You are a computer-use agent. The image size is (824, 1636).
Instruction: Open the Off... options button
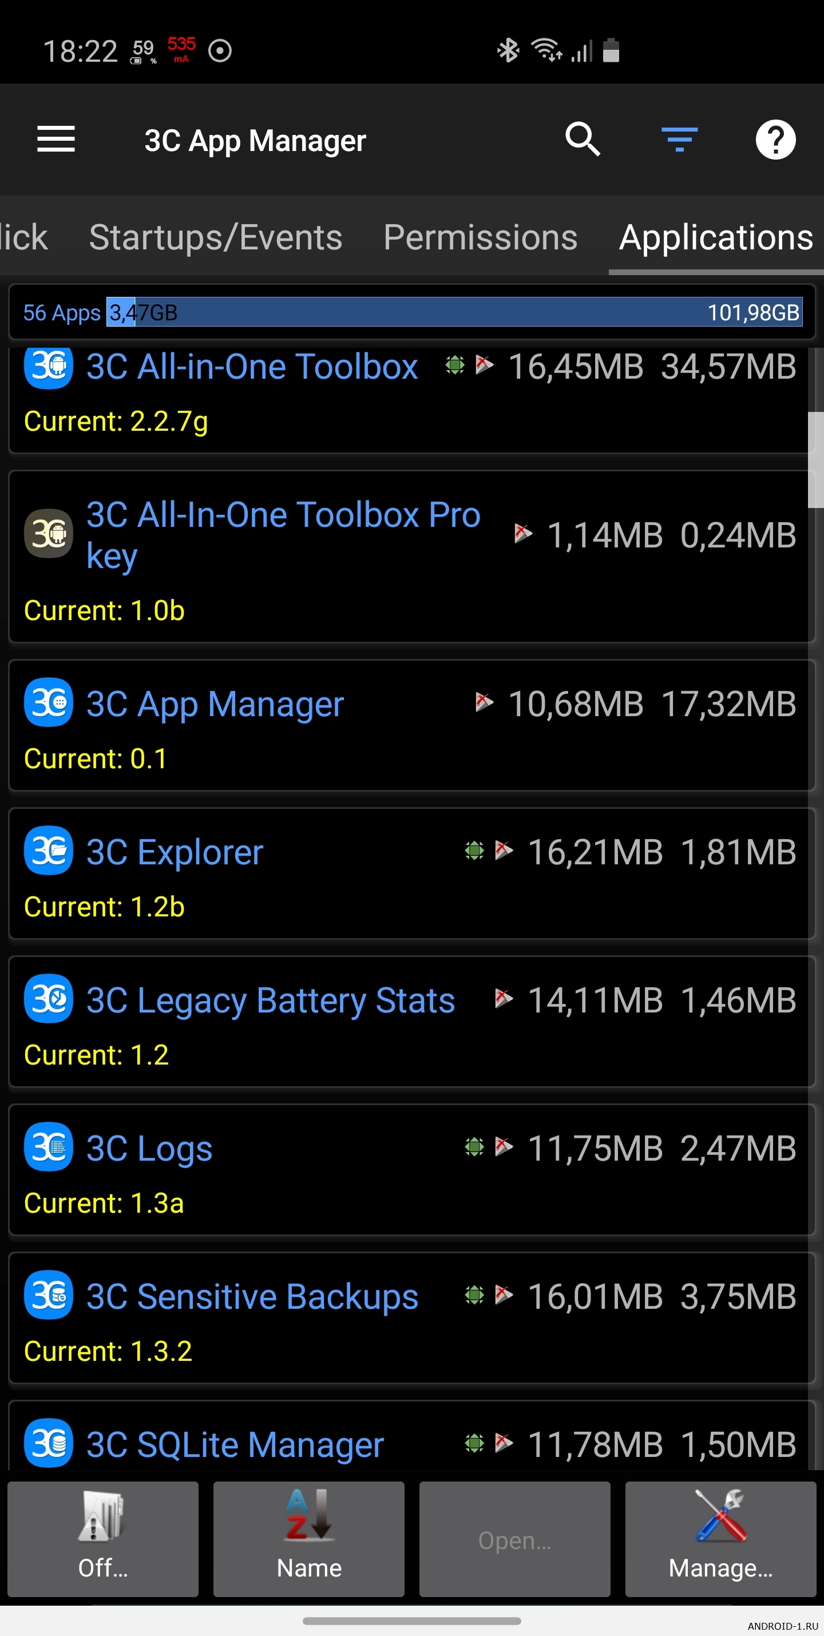pyautogui.click(x=103, y=1539)
